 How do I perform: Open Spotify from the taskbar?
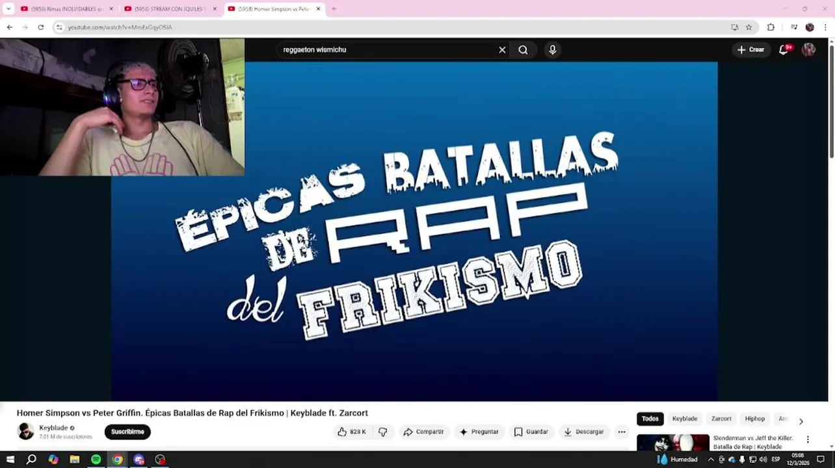[x=96, y=460]
